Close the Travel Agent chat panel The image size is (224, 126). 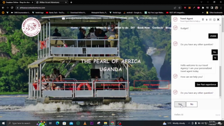click(218, 20)
